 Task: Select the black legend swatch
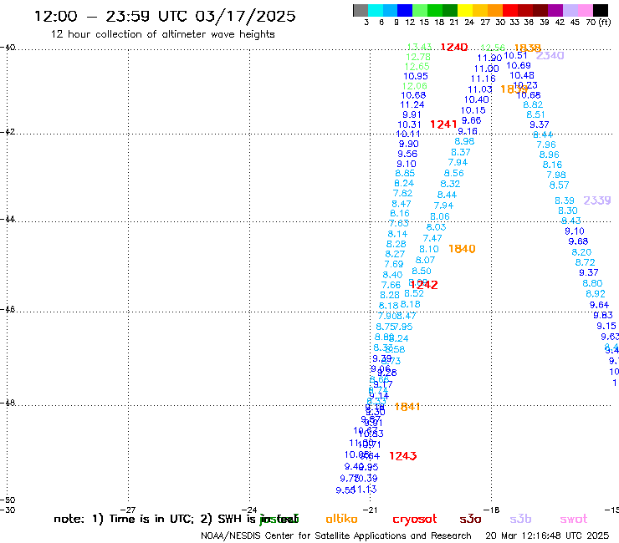(600, 10)
